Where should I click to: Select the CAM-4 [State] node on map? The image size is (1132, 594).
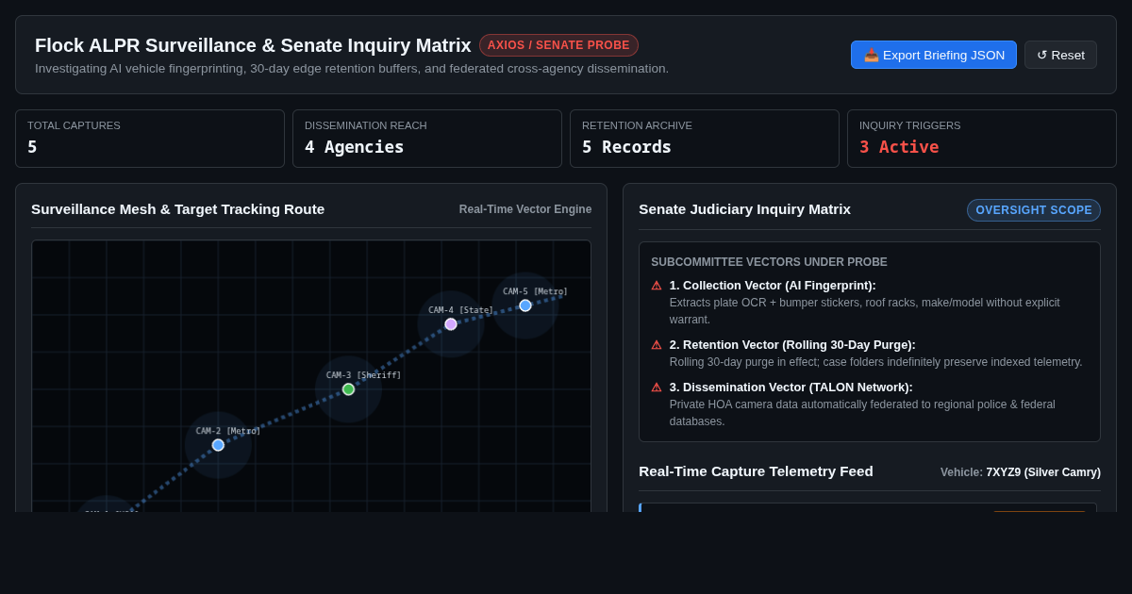point(451,324)
